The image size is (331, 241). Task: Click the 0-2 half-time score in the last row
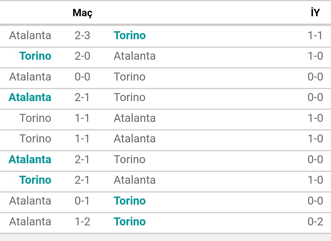pyautogui.click(x=315, y=222)
